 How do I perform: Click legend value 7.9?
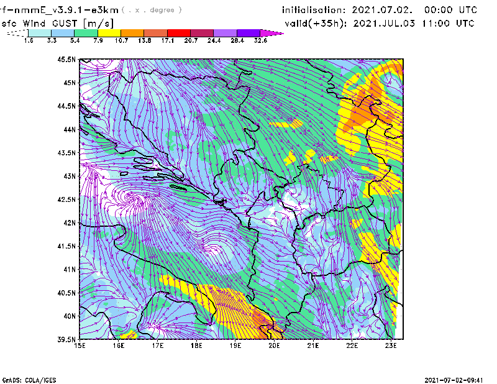tap(98, 40)
